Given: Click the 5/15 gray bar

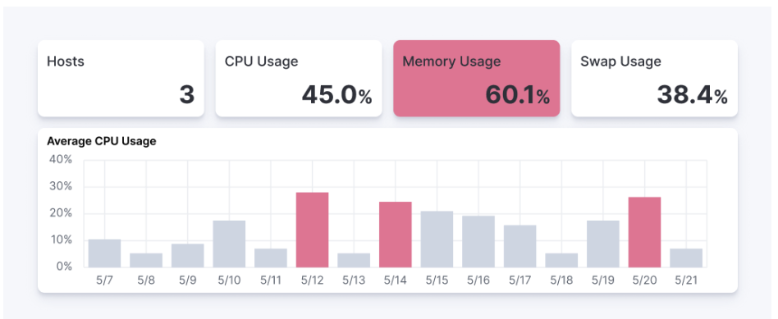Looking at the screenshot, I should pyautogui.click(x=437, y=239).
